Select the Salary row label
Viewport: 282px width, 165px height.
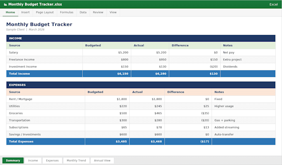(14, 52)
